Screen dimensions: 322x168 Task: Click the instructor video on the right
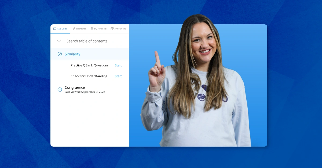(198, 86)
